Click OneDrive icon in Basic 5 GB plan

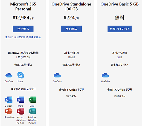pyautogui.click(x=105, y=75)
